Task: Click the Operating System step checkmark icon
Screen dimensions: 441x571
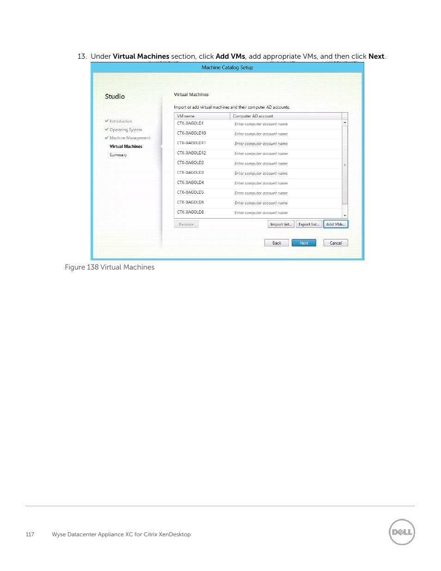Action: click(x=107, y=129)
